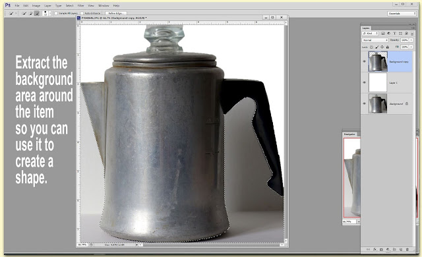Toggle Lock transparent pixels
This screenshot has height=257, width=422.
point(371,47)
